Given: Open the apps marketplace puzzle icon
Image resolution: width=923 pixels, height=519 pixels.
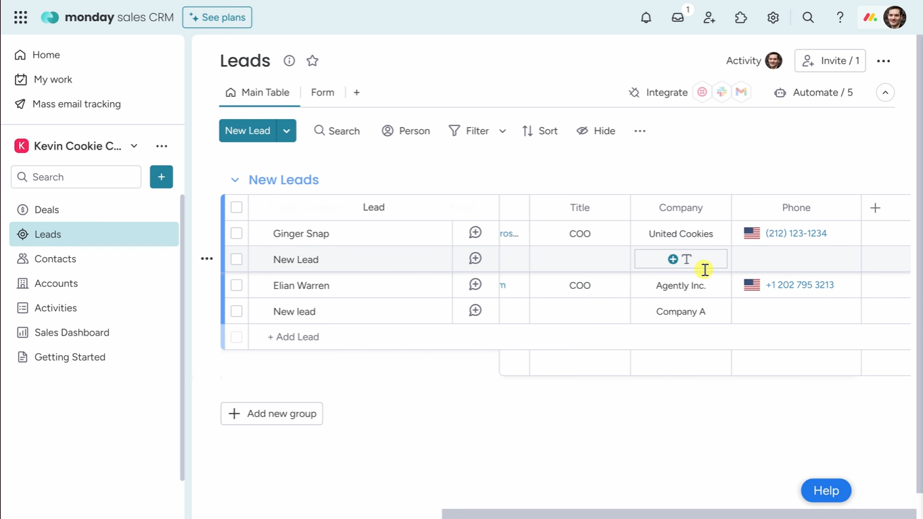Looking at the screenshot, I should point(740,17).
